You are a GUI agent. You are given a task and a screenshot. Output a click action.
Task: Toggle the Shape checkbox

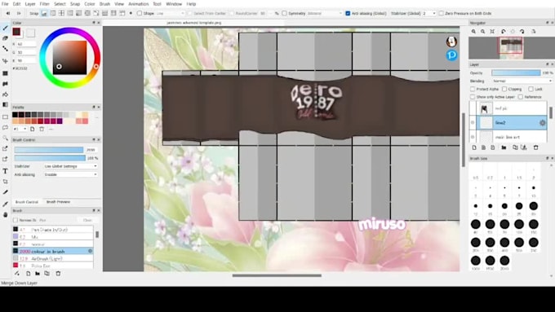(x=140, y=13)
